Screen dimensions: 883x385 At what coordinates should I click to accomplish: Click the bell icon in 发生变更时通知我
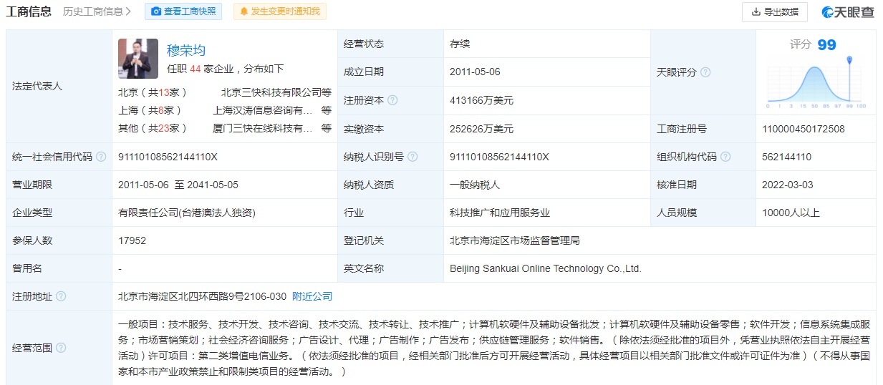pyautogui.click(x=244, y=11)
